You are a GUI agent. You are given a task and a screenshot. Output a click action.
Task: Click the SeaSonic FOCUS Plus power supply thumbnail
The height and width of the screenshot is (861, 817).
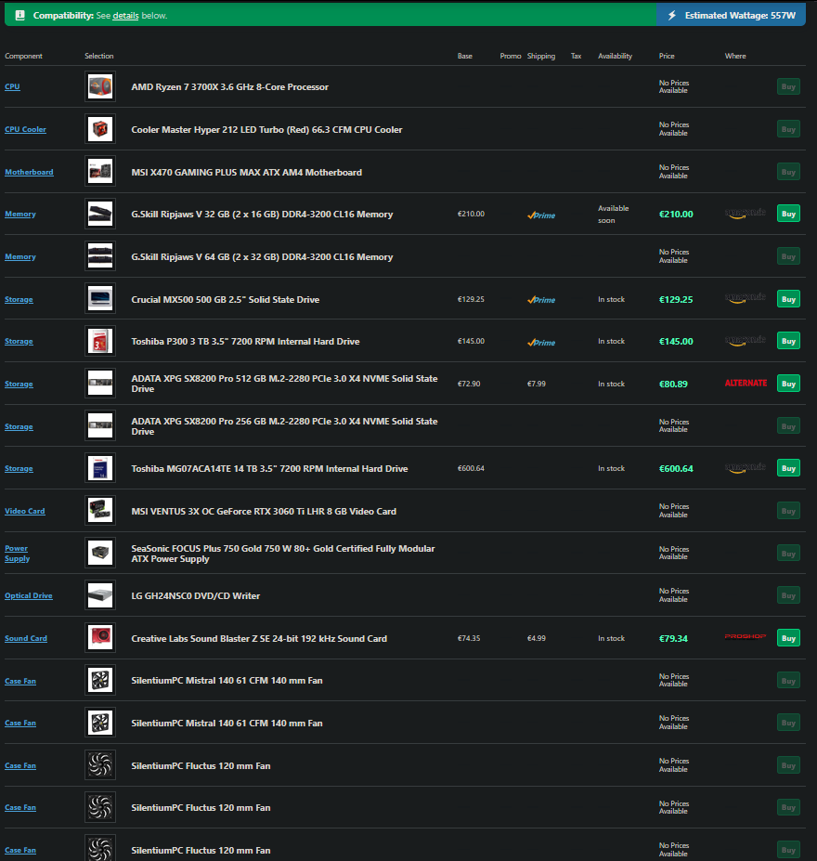100,553
